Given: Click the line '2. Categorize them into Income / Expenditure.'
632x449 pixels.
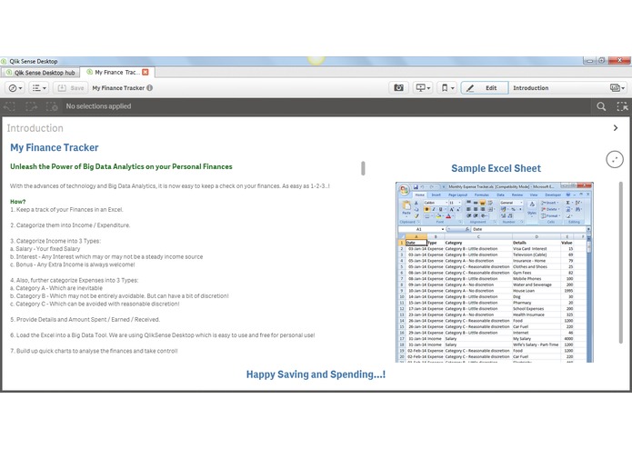Looking at the screenshot, I should point(70,225).
